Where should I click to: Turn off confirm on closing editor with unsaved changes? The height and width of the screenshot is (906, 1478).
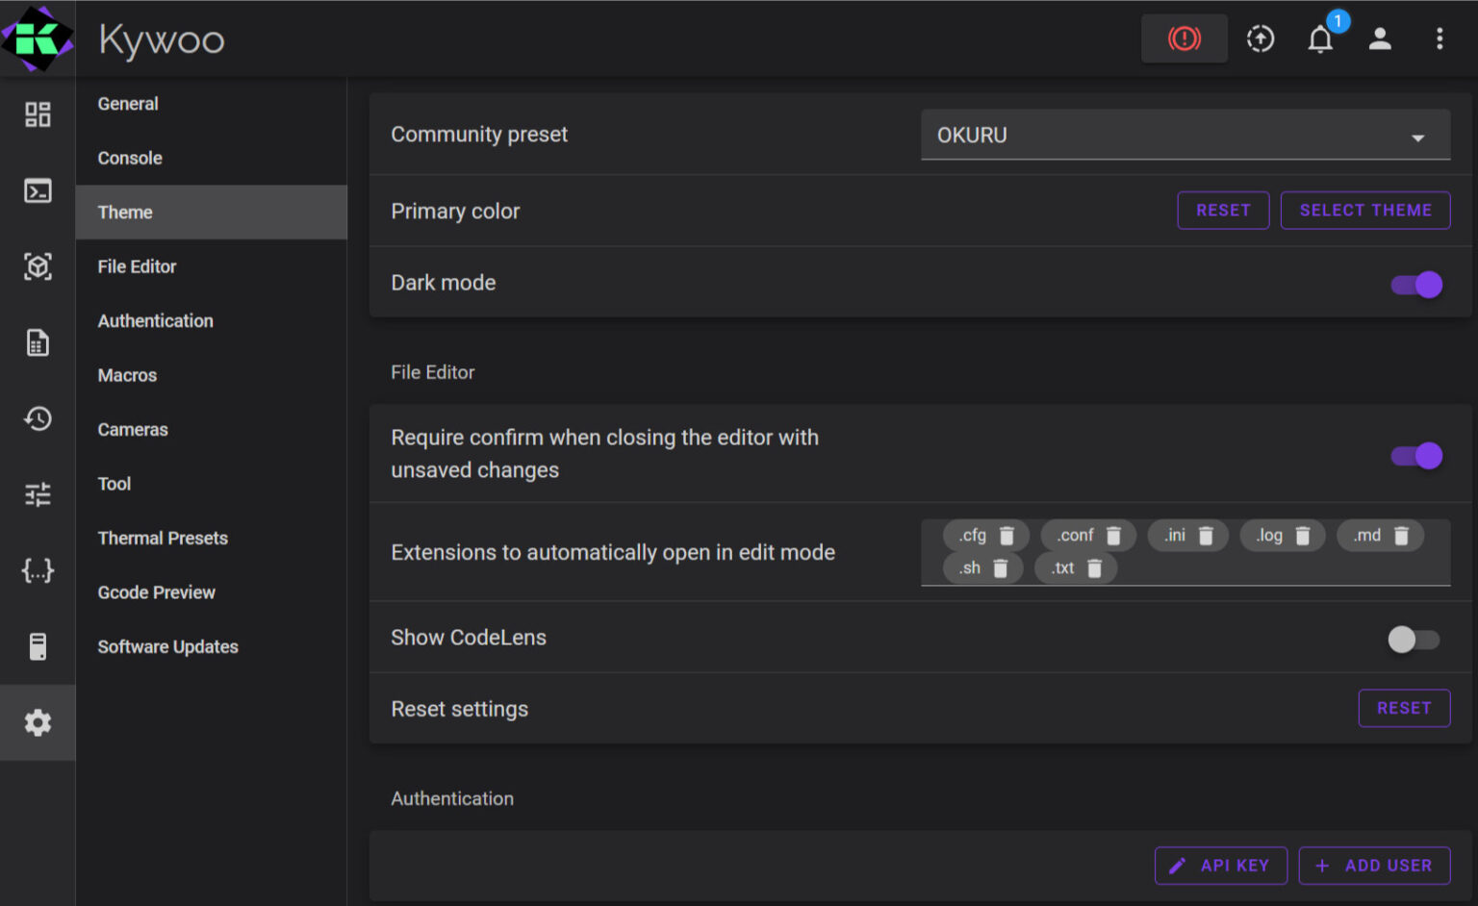point(1414,455)
